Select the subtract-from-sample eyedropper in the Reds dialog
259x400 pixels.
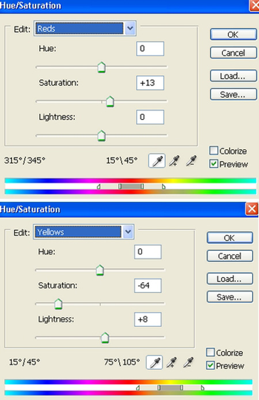point(191,161)
